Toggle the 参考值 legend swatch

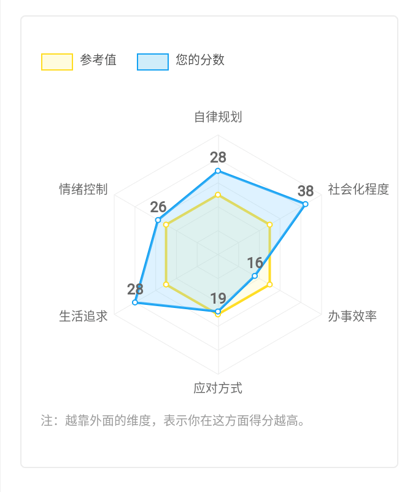tap(57, 62)
